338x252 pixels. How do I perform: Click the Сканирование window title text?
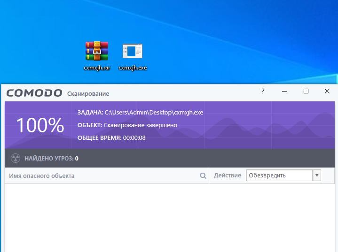[88, 93]
